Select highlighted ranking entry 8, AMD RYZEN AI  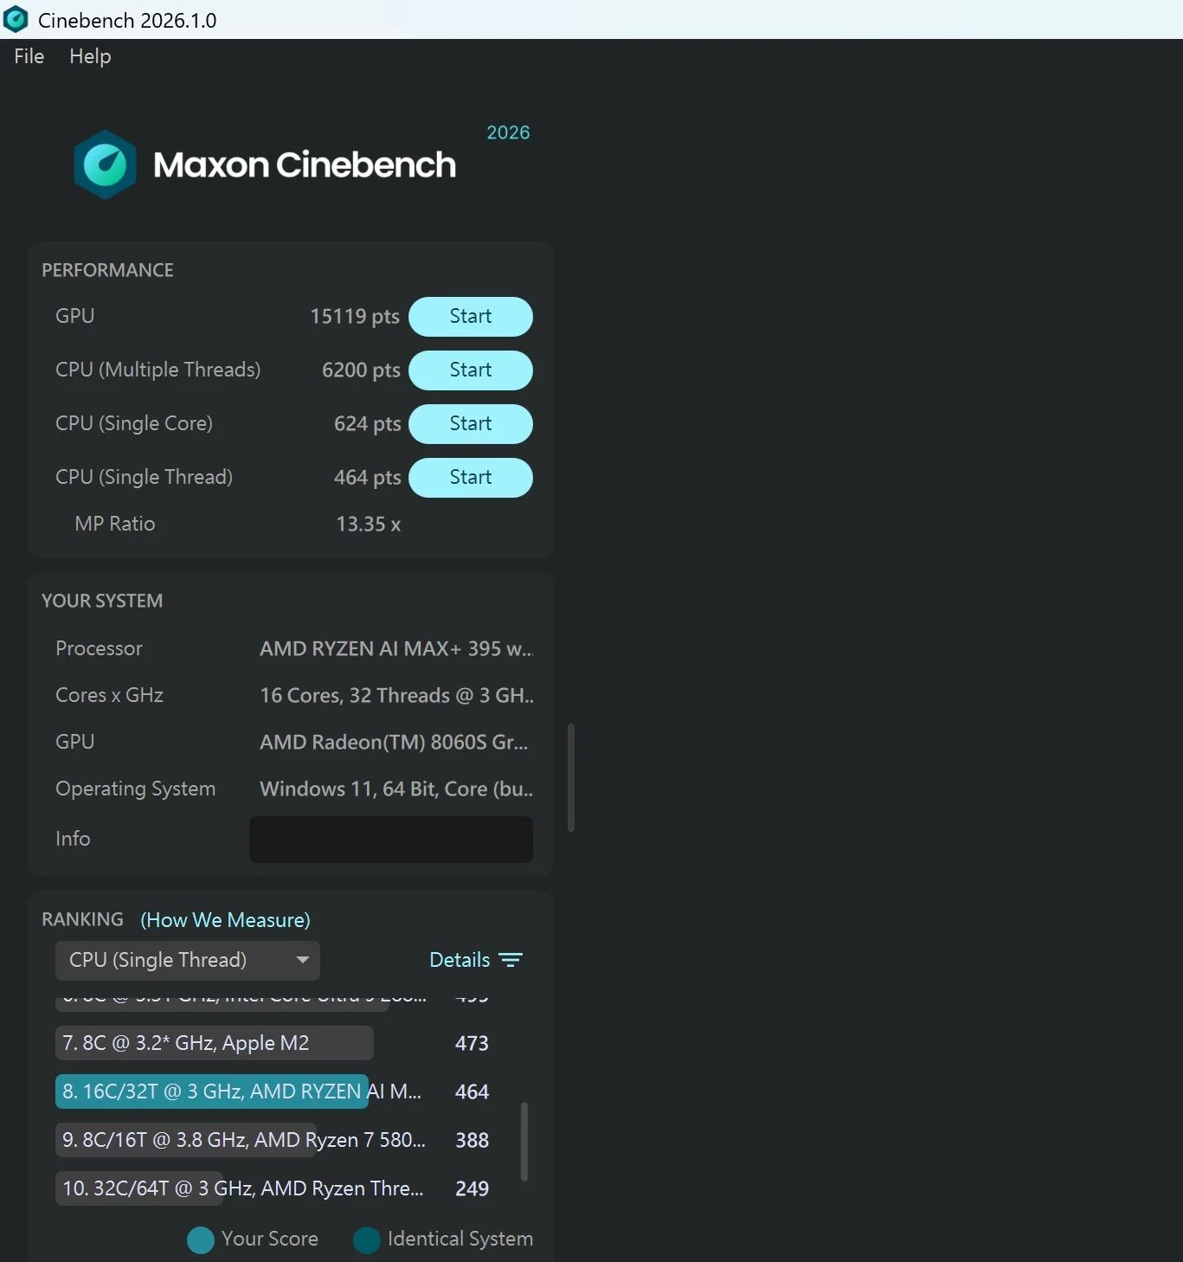pyautogui.click(x=238, y=1091)
